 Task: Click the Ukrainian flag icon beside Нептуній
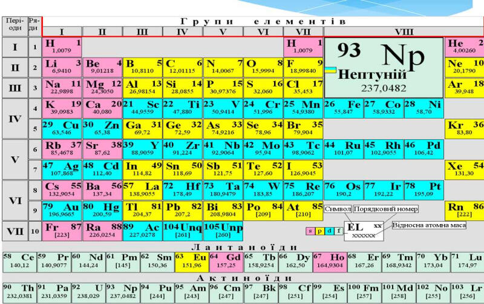[330, 70]
